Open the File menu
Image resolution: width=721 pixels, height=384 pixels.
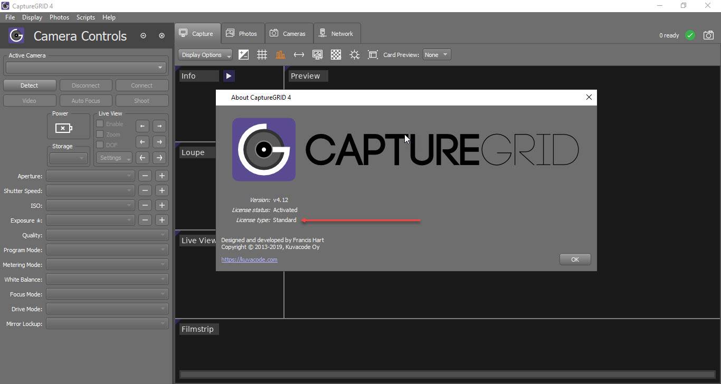tap(10, 17)
